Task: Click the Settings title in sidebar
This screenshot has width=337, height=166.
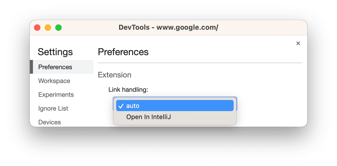Action: tap(55, 52)
